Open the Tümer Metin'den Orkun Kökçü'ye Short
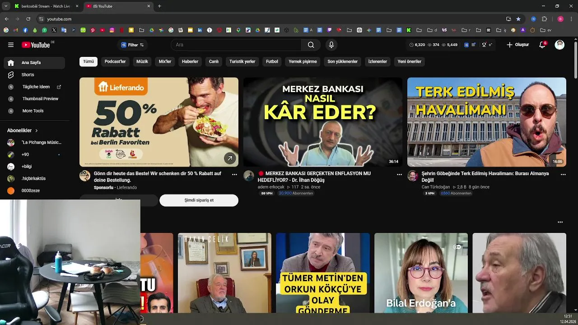Screen dimensions: 578x325 click(323, 273)
